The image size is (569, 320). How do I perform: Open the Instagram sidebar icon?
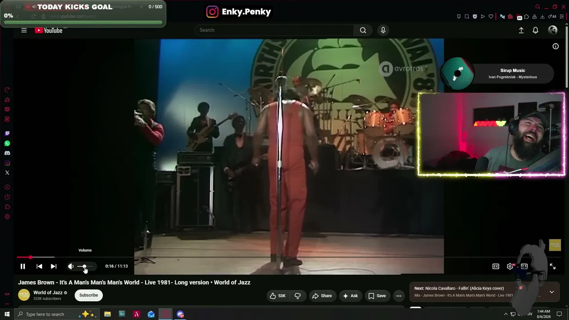pos(7,163)
